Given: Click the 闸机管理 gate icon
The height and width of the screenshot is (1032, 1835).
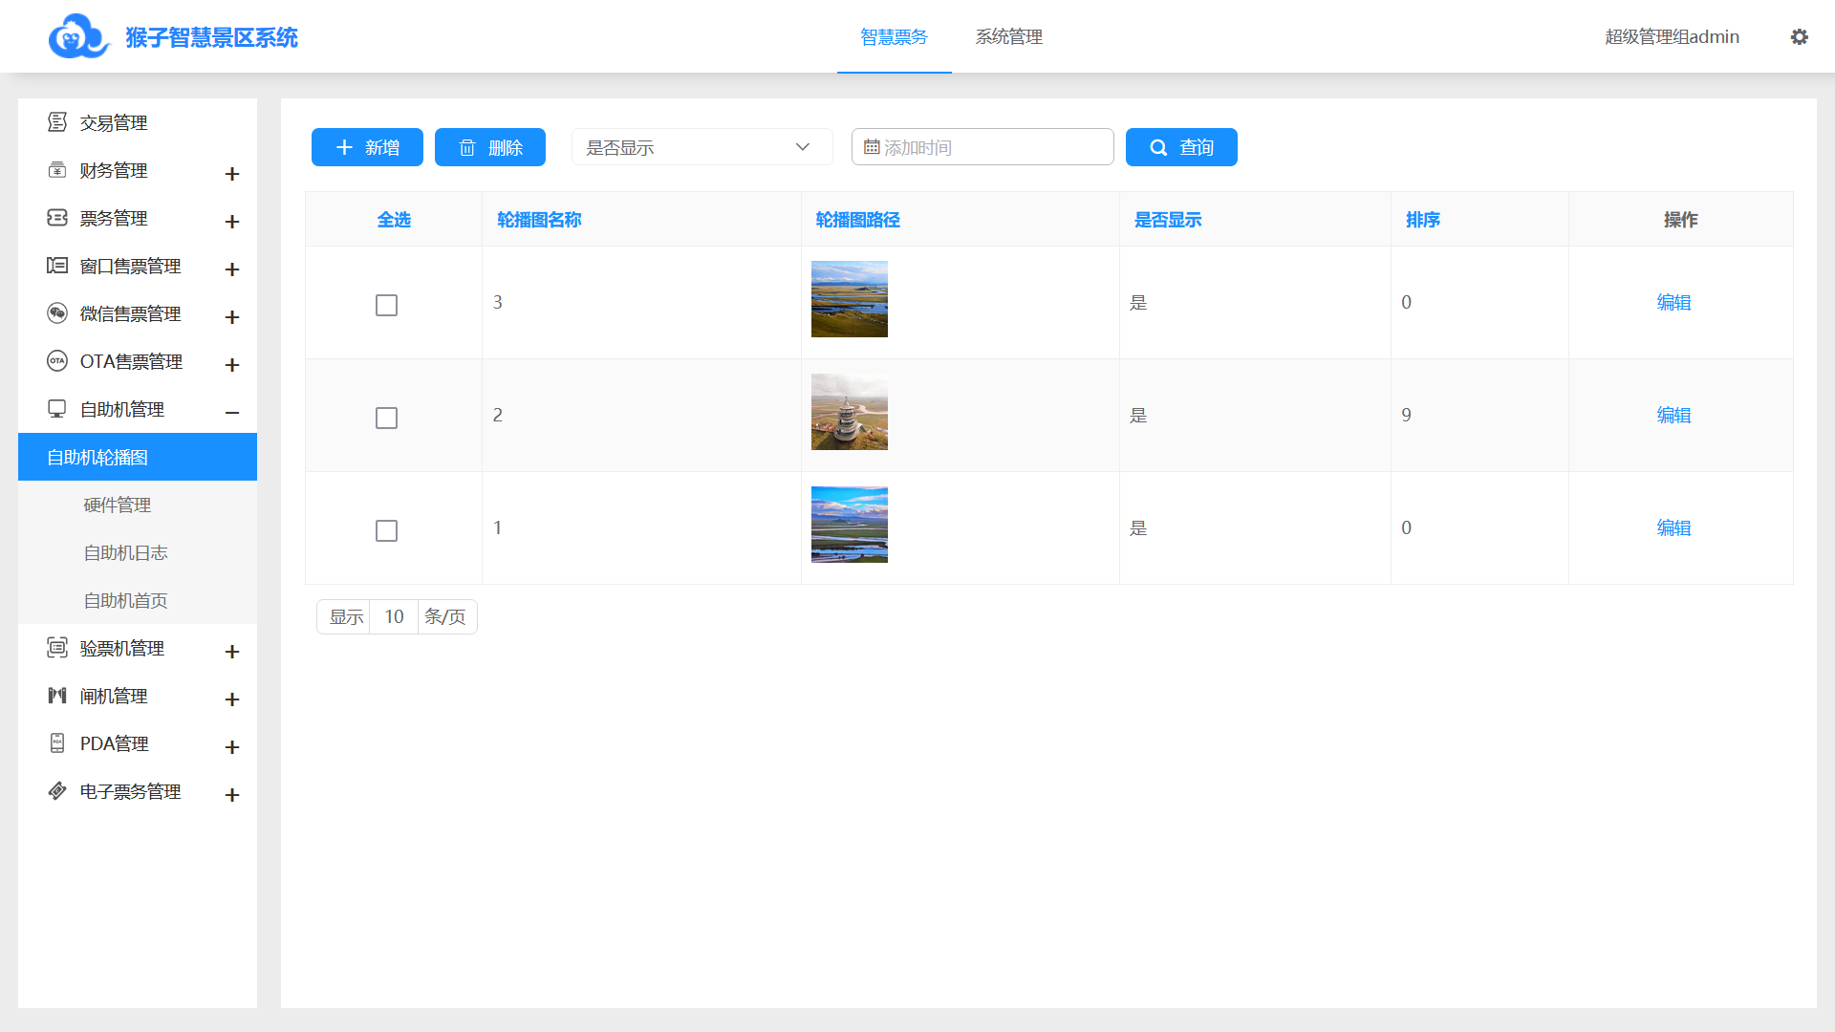Looking at the screenshot, I should click(x=57, y=696).
